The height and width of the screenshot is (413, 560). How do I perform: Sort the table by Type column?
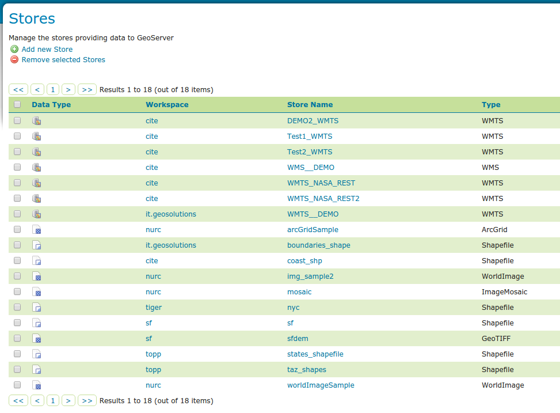(490, 104)
